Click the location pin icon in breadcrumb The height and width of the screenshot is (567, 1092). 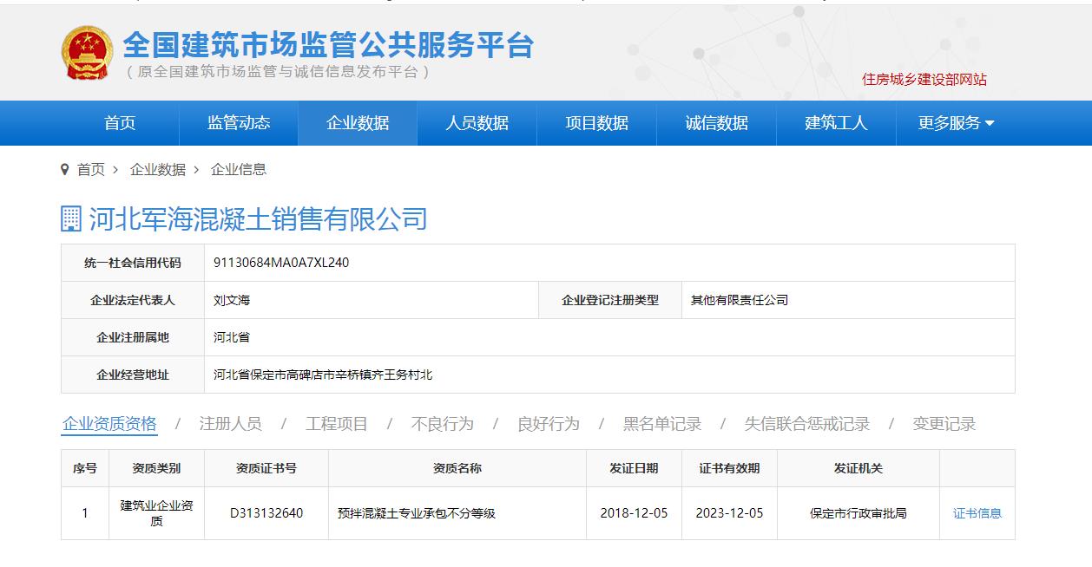tap(65, 169)
